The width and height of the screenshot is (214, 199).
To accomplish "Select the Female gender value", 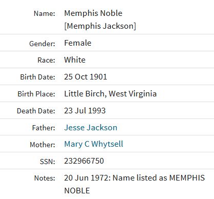I will (77, 43).
